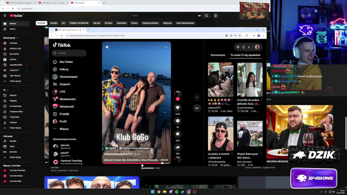Go to next TikTok video
Image resolution: width=347 pixels, height=195 pixels.
pyautogui.click(x=197, y=108)
